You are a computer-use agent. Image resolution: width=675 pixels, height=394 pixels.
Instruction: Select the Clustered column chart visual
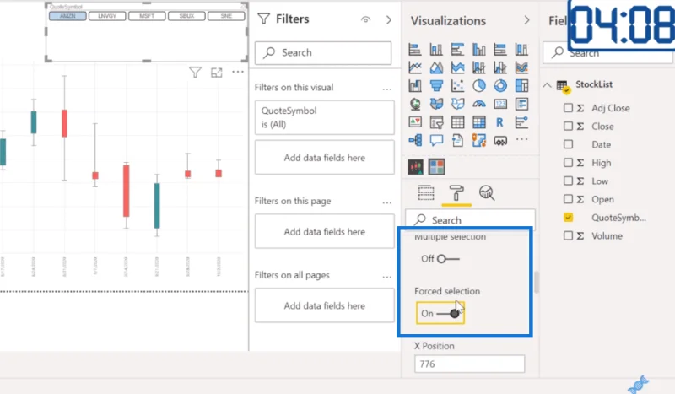point(478,50)
